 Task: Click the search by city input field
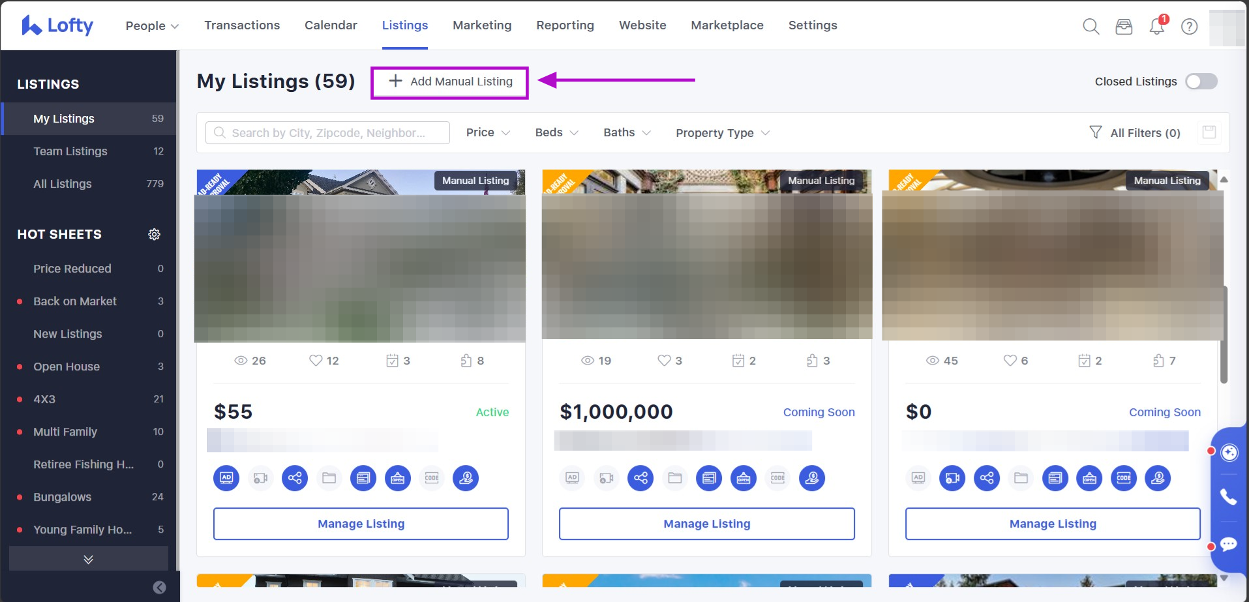tap(328, 133)
